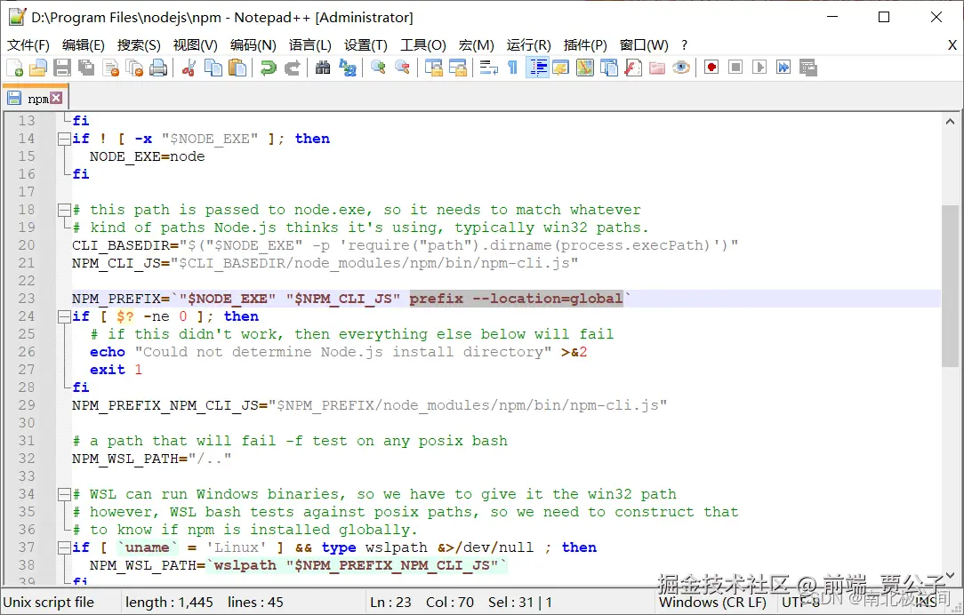Undo with the green arrow icon
This screenshot has height=615, width=964.
tap(268, 68)
